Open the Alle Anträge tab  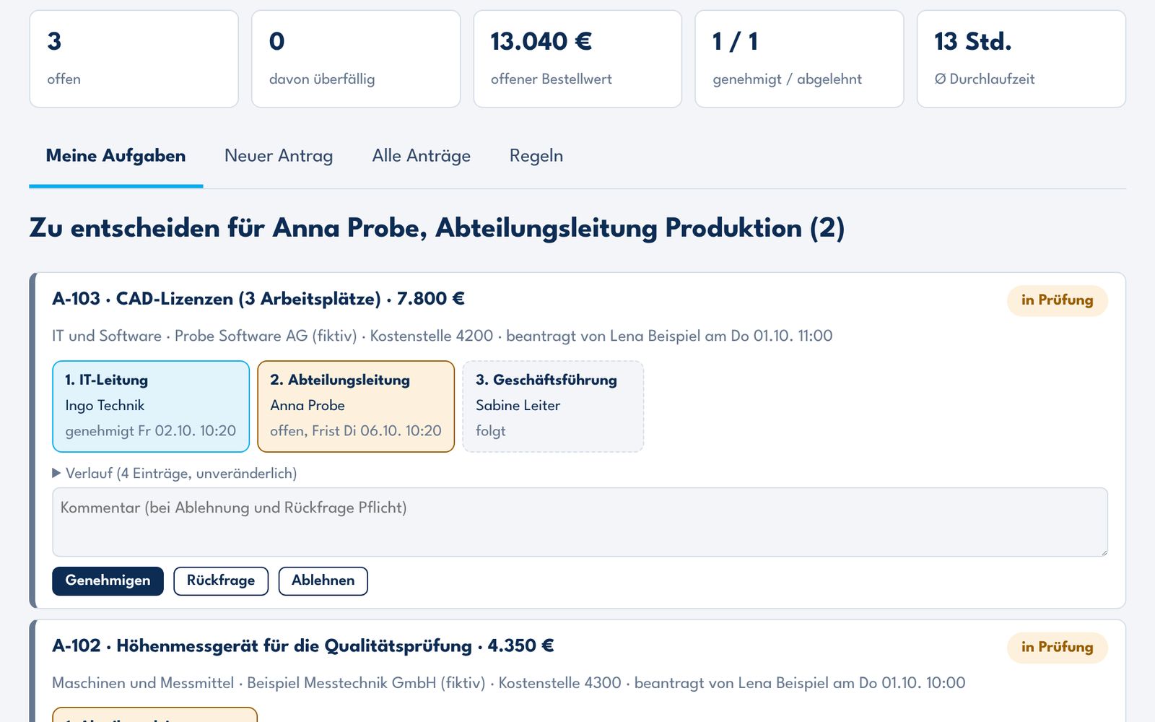tap(422, 156)
